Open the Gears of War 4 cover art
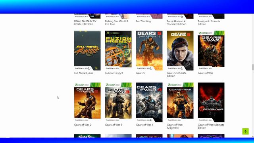254x143 pixels. [149, 102]
